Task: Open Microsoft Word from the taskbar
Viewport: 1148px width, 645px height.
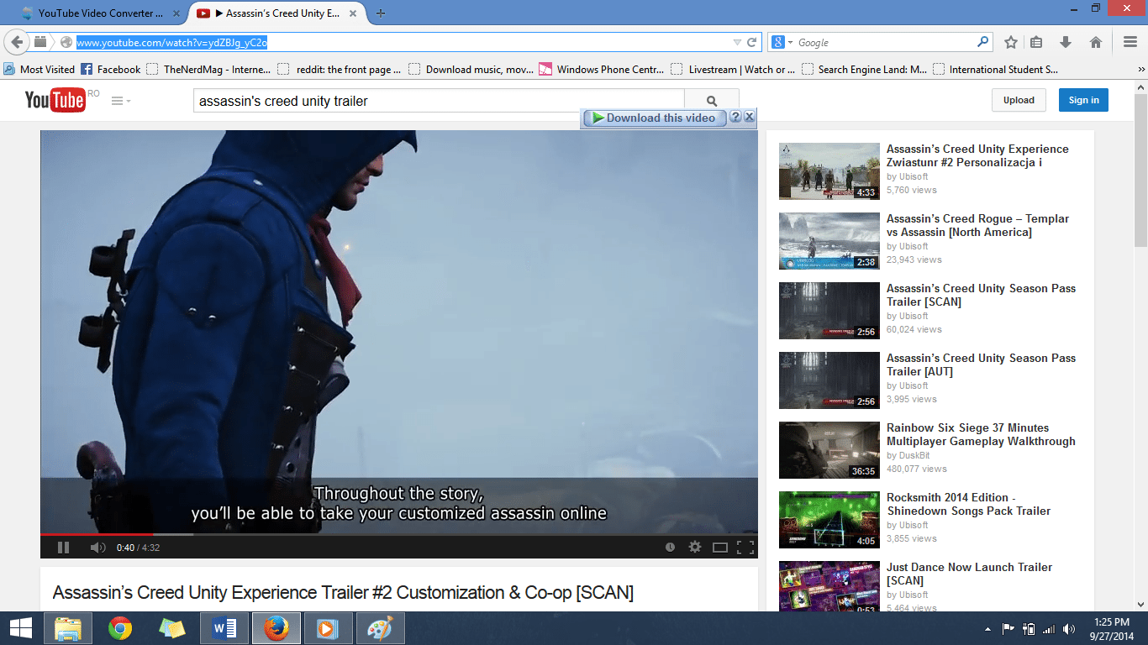Action: [x=224, y=627]
